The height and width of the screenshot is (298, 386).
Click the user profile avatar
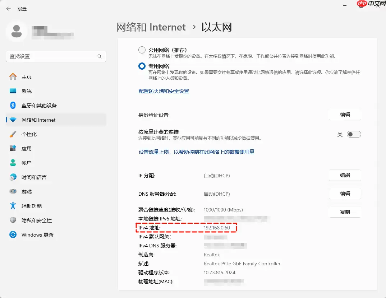click(x=17, y=31)
